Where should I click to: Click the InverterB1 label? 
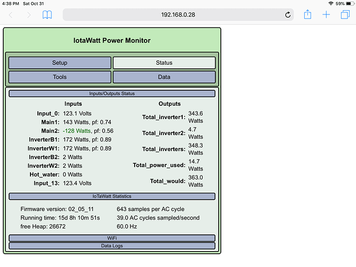pos(44,139)
